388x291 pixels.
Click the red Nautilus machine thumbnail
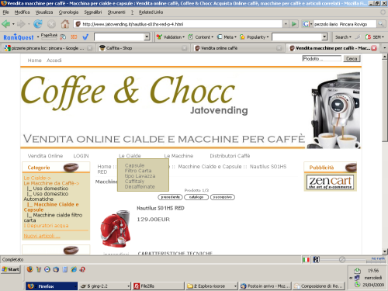[116, 228]
